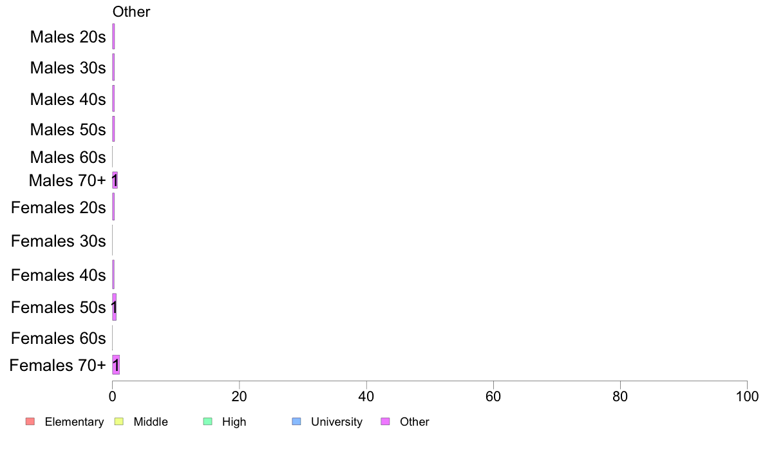765x474 pixels.
Task: Click the Other magenta legend swatch
Action: [385, 421]
